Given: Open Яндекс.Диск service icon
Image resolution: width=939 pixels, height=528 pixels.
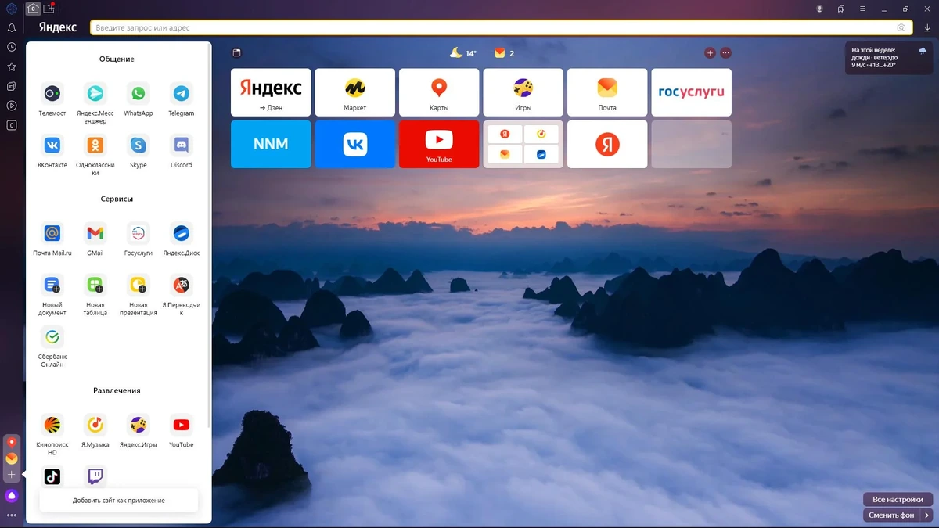Looking at the screenshot, I should [182, 233].
